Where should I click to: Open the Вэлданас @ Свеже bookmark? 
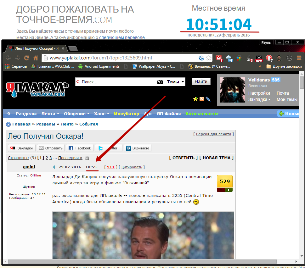[209, 66]
